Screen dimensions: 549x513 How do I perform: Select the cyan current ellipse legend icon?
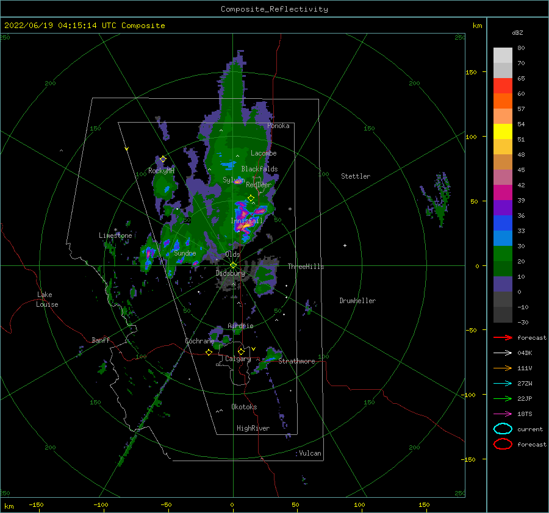(x=503, y=429)
